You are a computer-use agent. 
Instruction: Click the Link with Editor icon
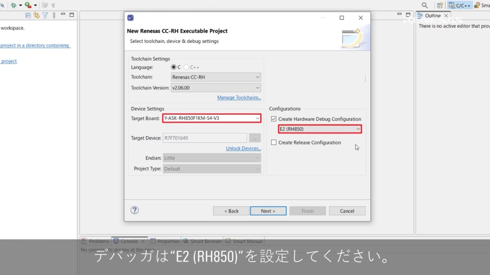[x=36, y=15]
